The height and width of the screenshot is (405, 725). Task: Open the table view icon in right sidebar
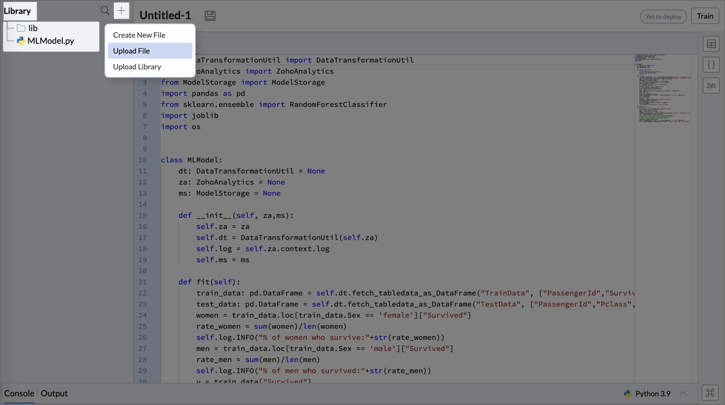(x=711, y=44)
